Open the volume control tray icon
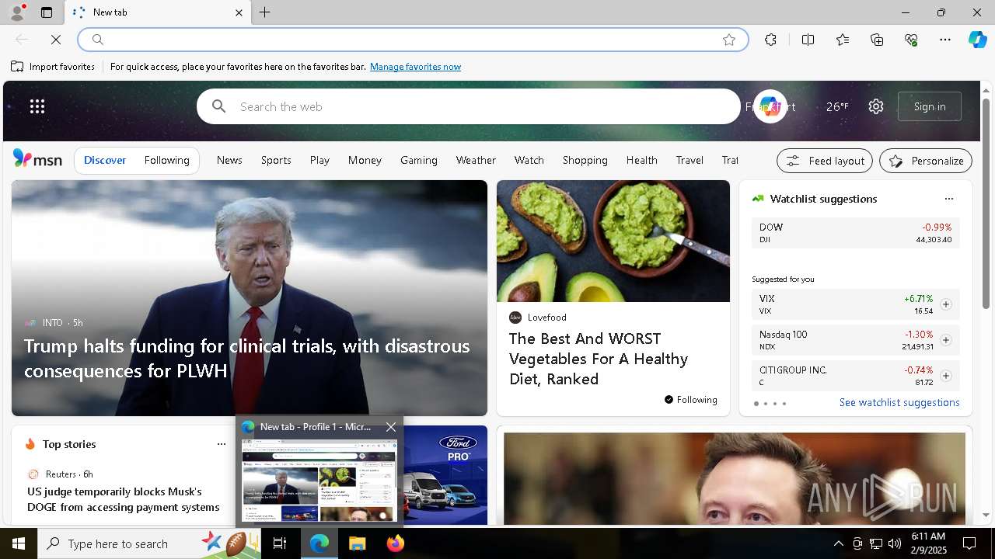 point(895,543)
